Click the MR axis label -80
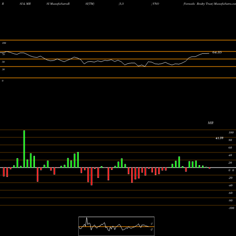 (230, 201)
